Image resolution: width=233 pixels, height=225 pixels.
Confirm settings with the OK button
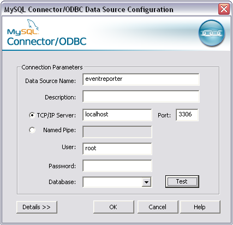coord(113,207)
